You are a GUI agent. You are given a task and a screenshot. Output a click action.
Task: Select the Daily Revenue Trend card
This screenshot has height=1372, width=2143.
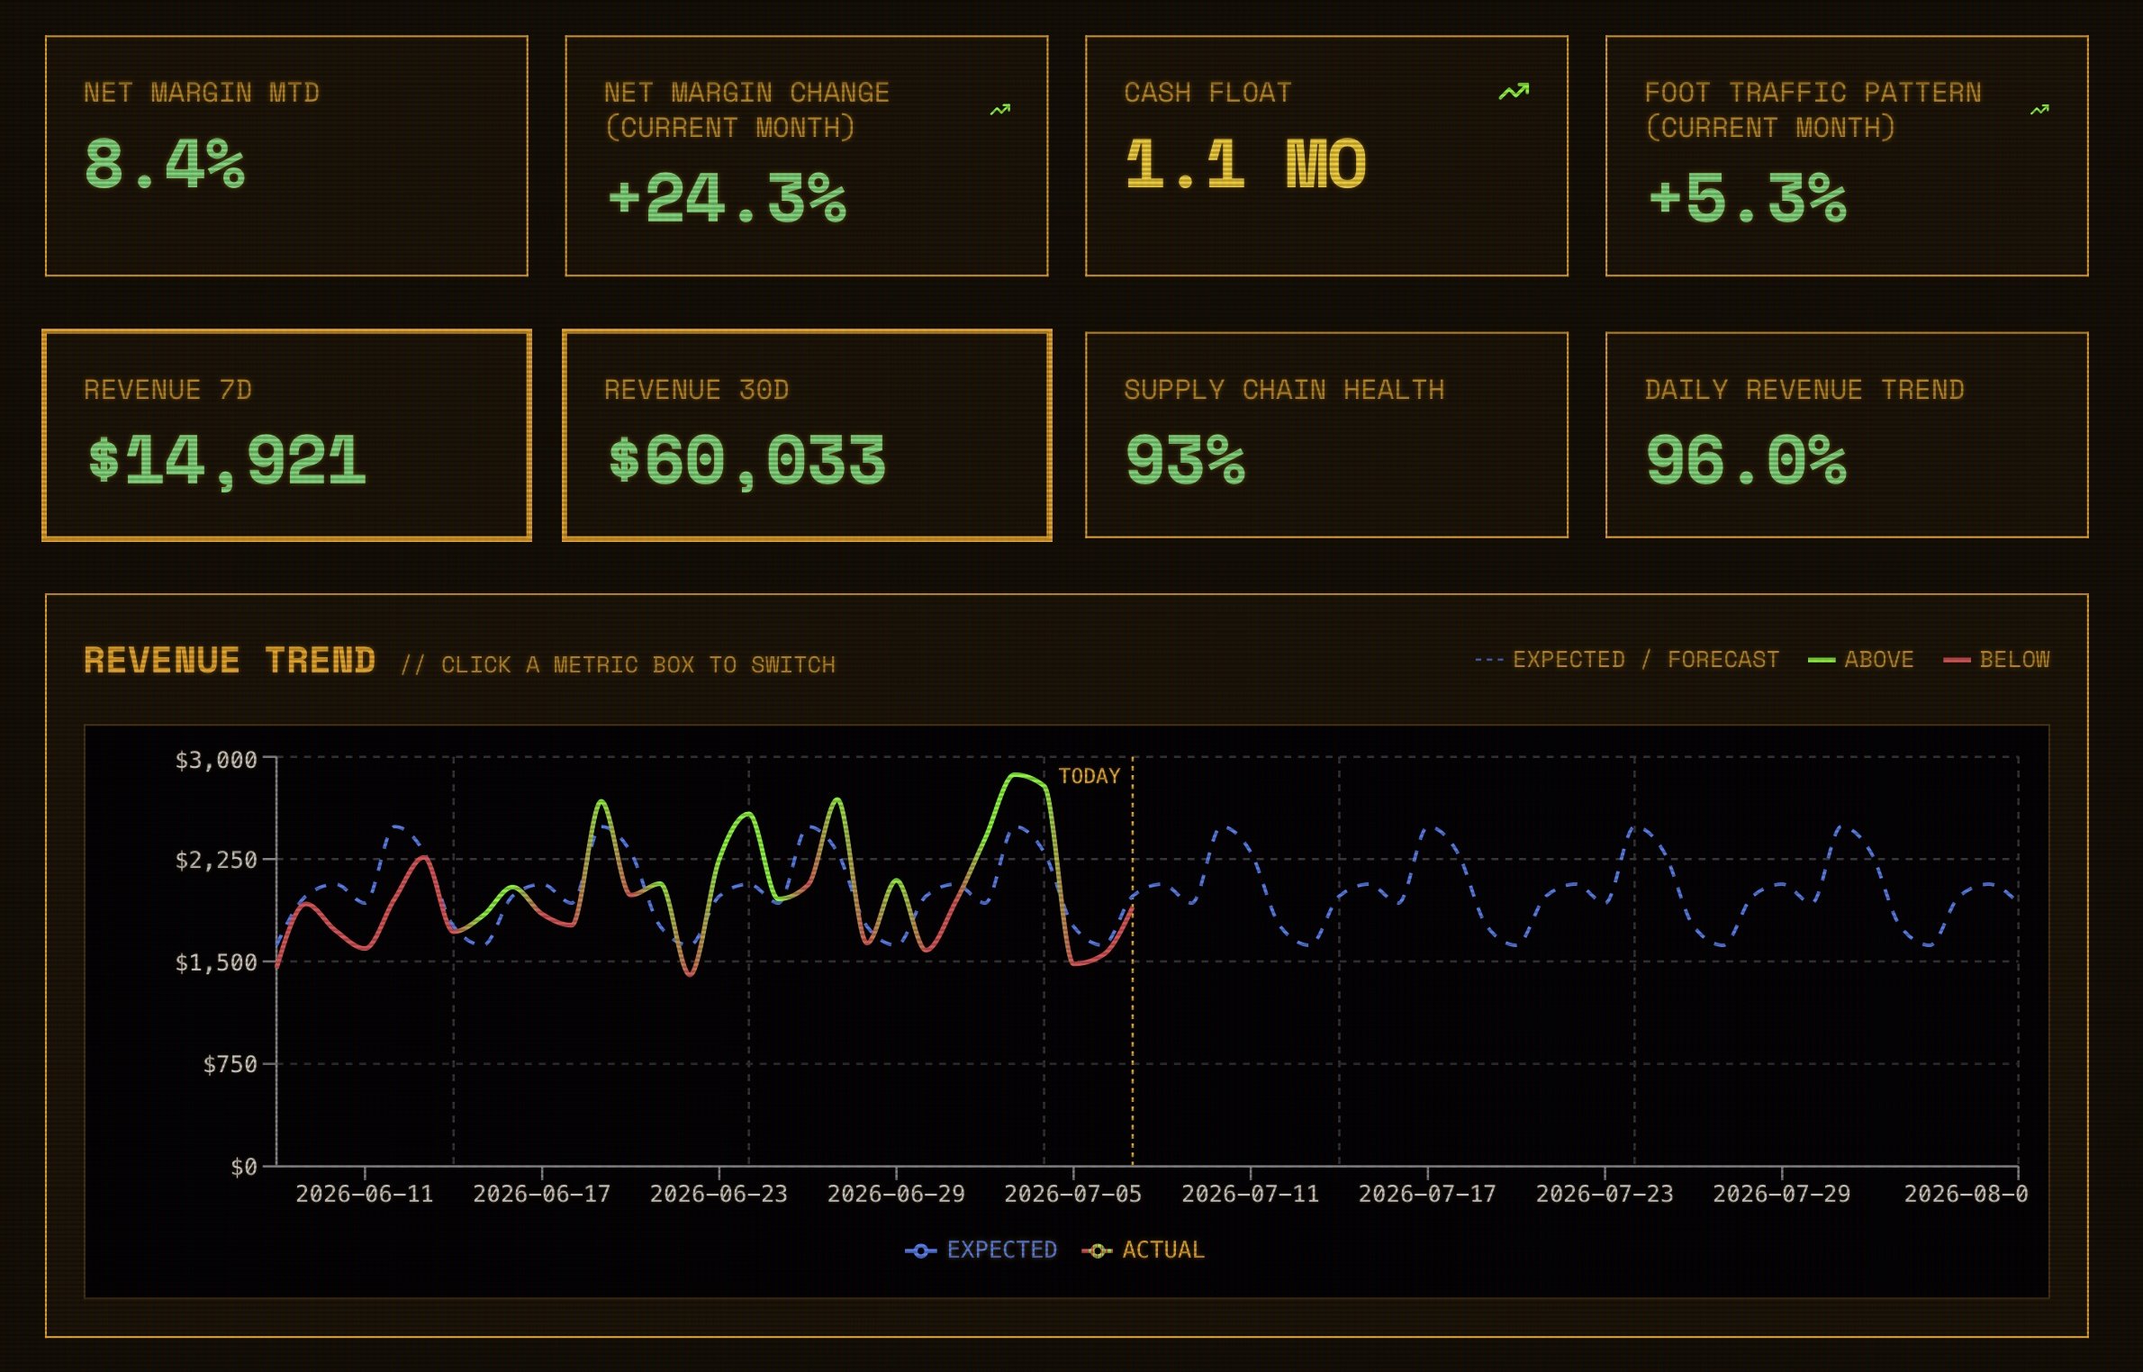coord(1847,436)
